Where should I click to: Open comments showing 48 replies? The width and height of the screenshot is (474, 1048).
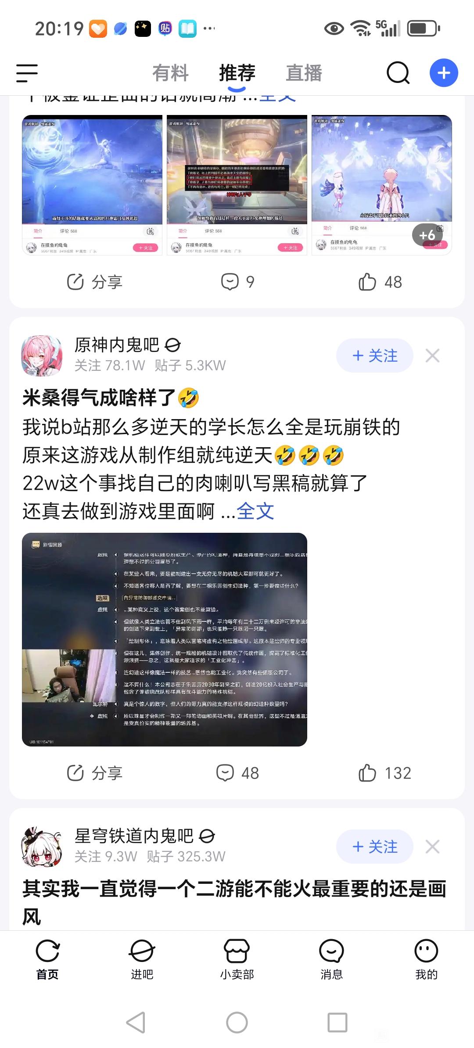237,773
